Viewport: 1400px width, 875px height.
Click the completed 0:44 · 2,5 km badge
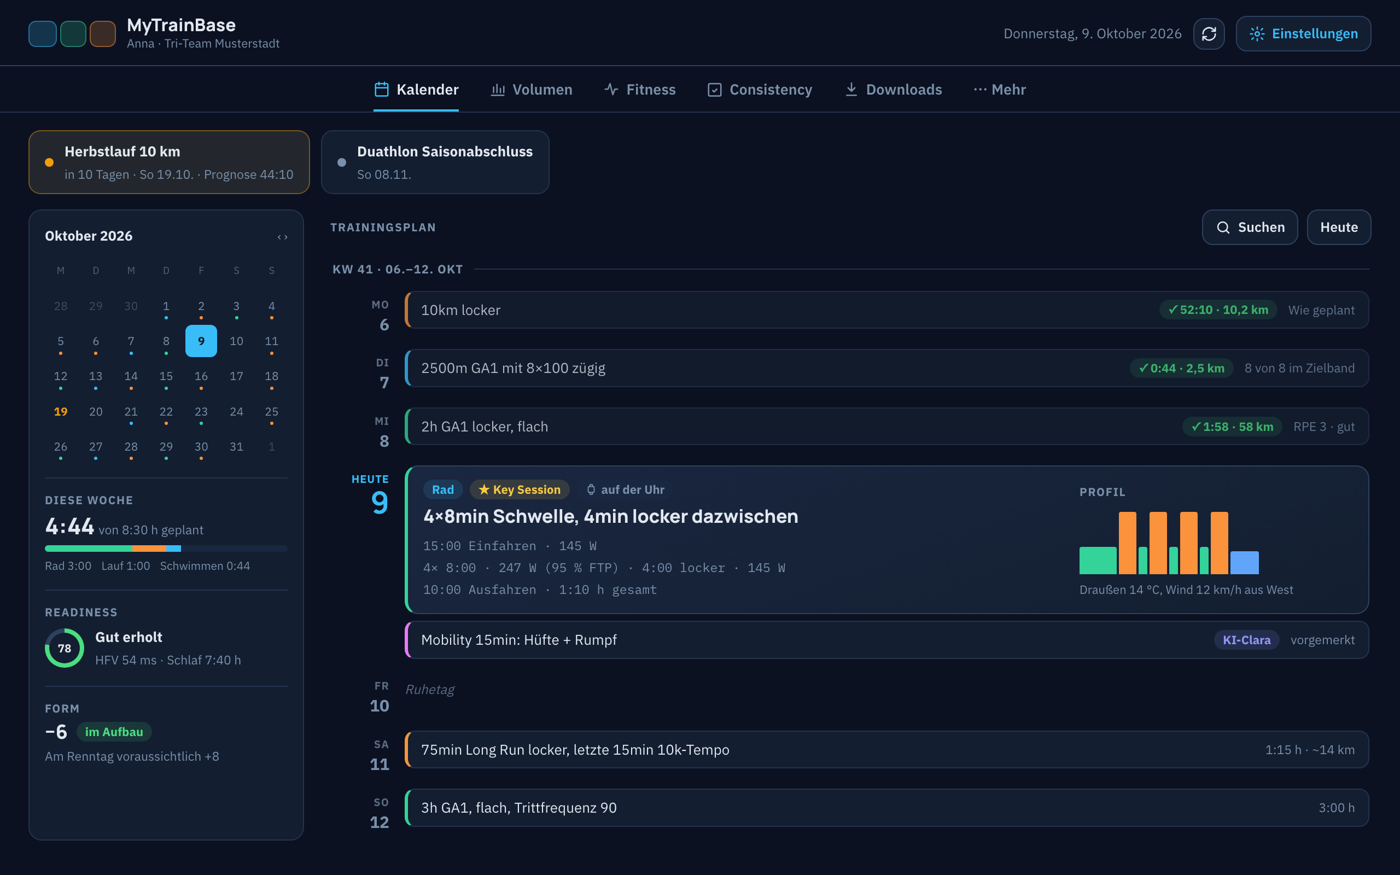click(x=1181, y=368)
